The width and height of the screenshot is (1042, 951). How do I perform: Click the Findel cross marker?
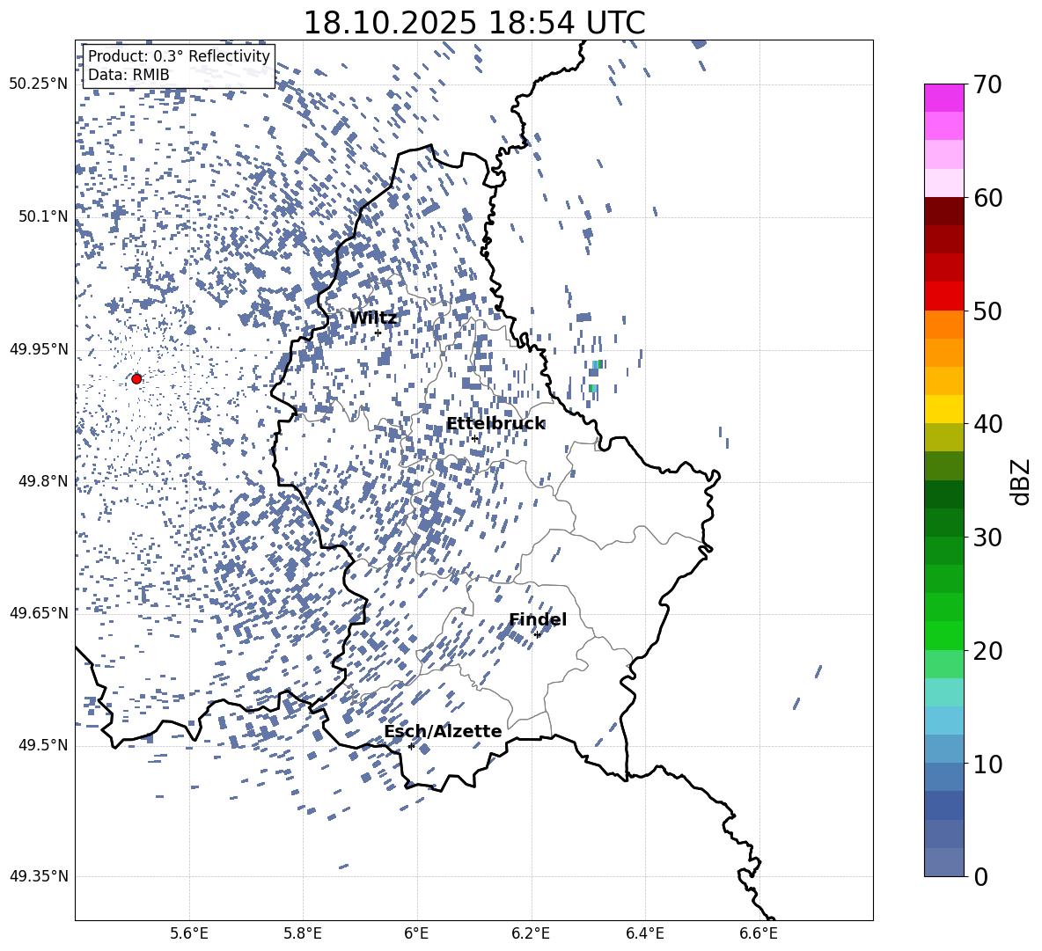537,635
